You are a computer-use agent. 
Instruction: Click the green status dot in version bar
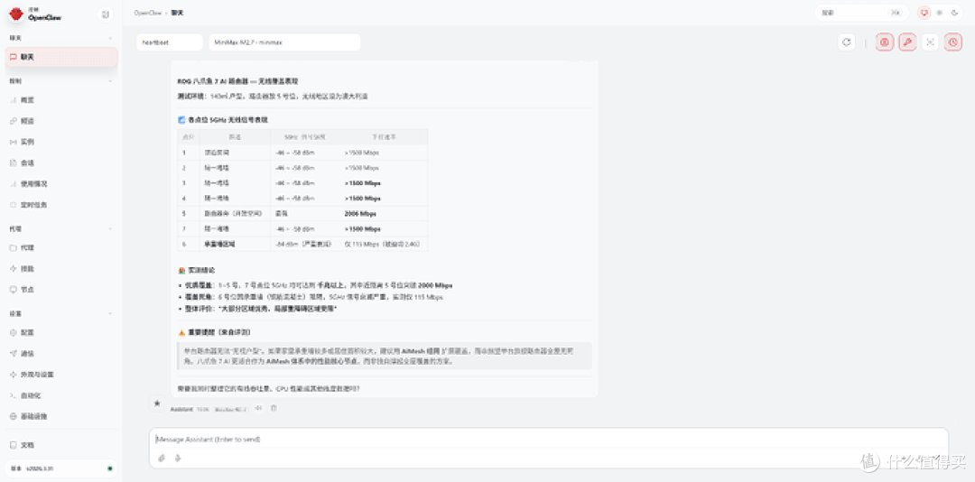(110, 468)
